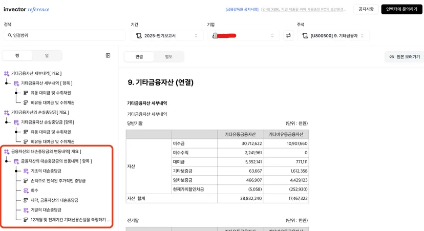Select 유동 대여금 및 수취채권 under 세부내역 [ 항목 ]
The width and height of the screenshot is (424, 231).
click(51, 93)
